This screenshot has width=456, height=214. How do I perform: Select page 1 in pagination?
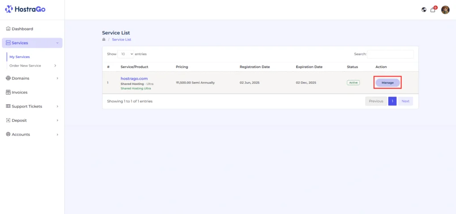(x=392, y=101)
